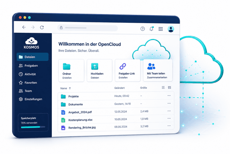The image size is (230, 154).
Task: Click the image icon of Rendering_Brücke.jpg
Action: pyautogui.click(x=63, y=128)
